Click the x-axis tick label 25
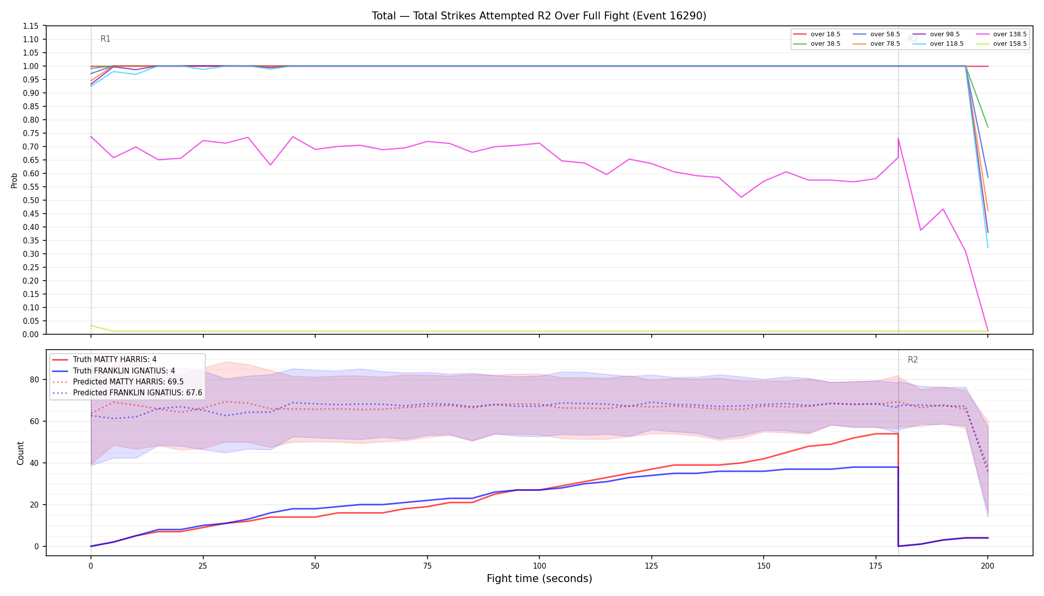 point(203,565)
